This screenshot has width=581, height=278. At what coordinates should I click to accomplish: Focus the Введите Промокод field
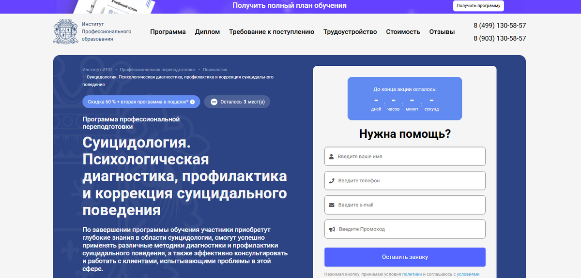[x=405, y=229]
